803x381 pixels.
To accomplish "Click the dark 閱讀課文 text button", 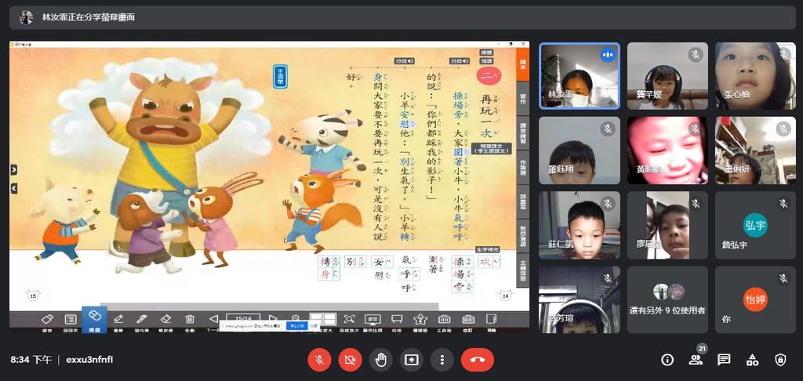I will coord(491,148).
